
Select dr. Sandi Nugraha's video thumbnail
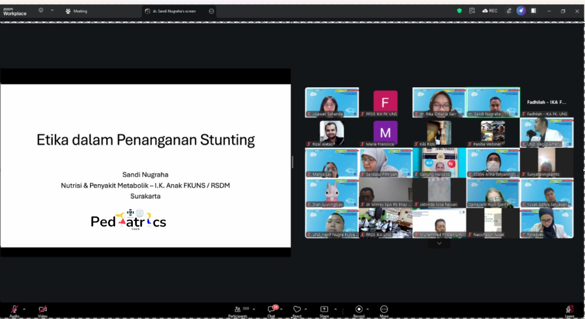(493, 102)
